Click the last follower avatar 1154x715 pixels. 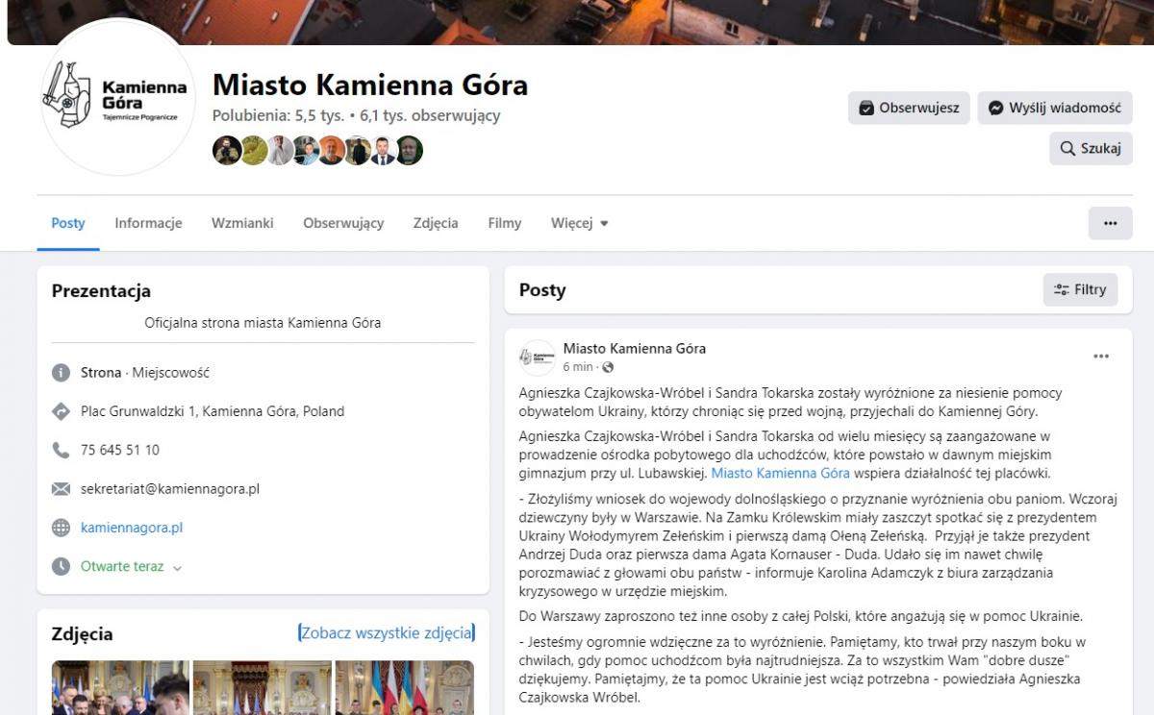coord(409,150)
